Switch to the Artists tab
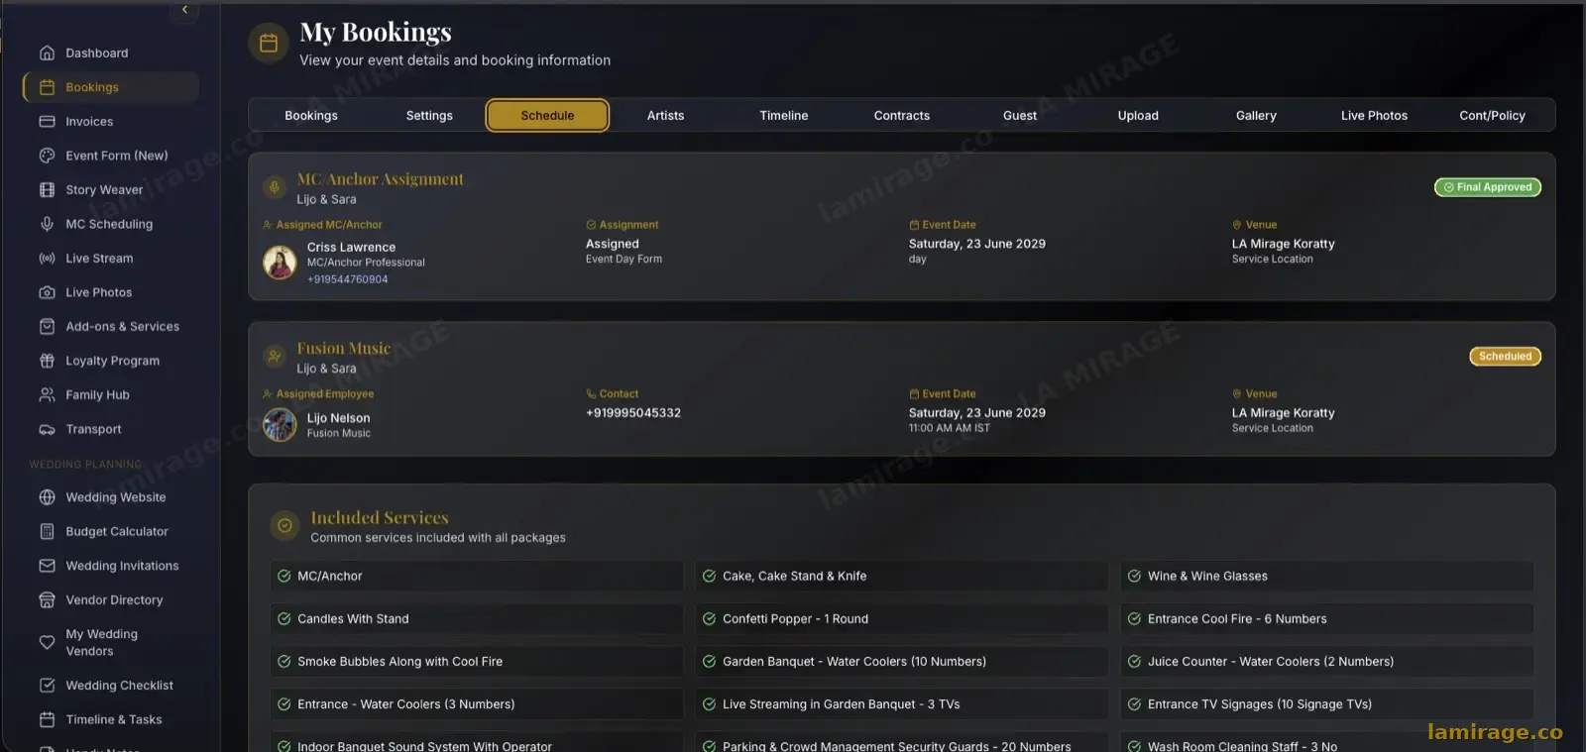 pos(665,116)
